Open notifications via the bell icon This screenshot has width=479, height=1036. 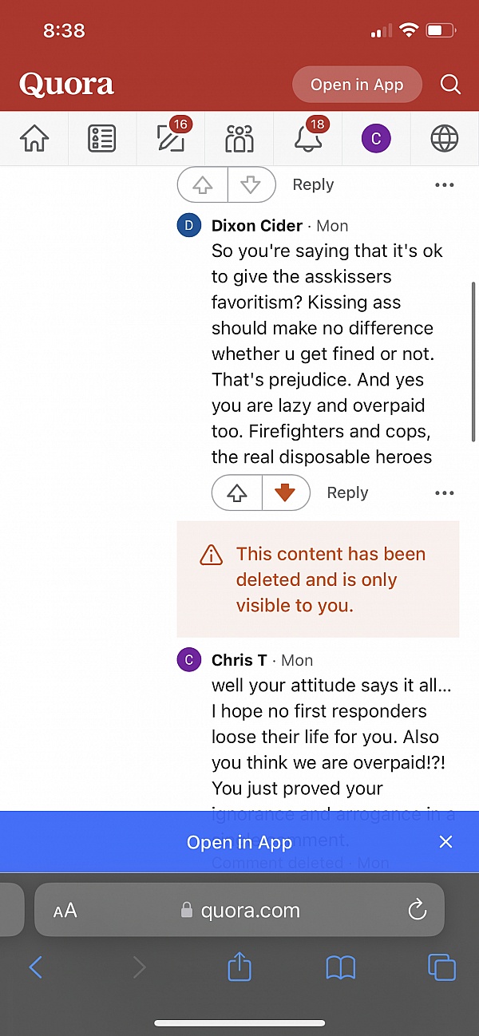pyautogui.click(x=307, y=137)
